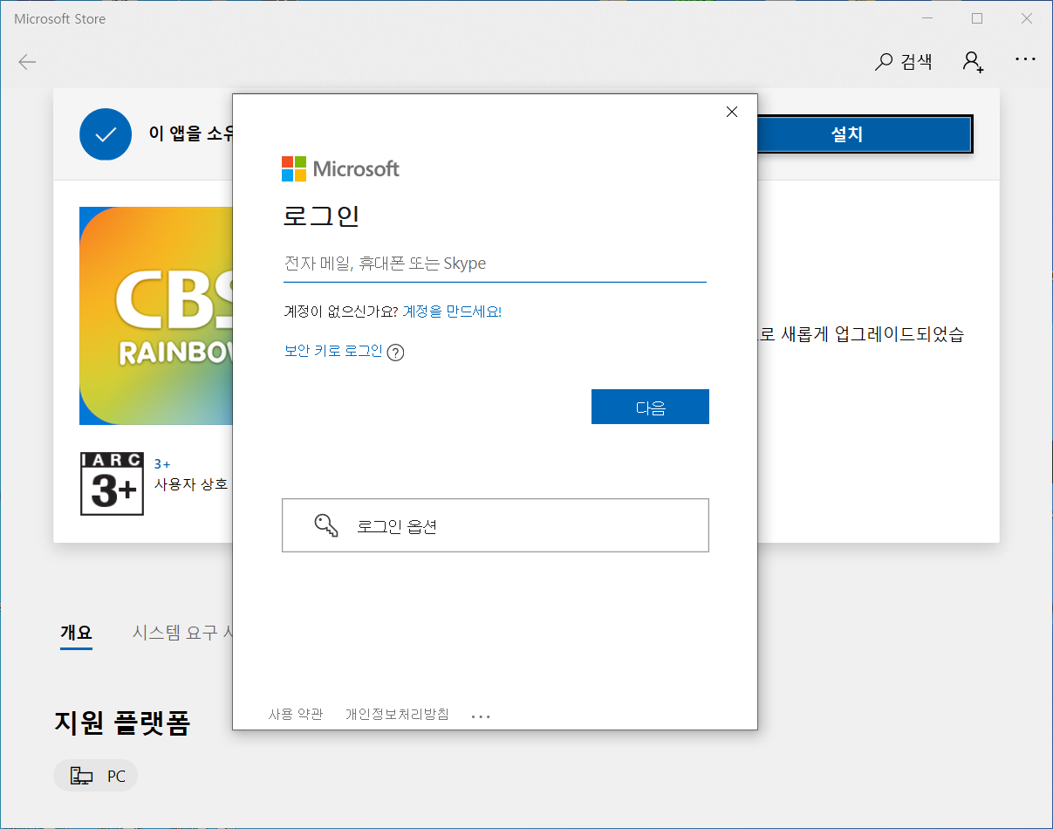This screenshot has height=829, width=1053.
Task: Click the CBS Rainbow app thumbnail
Action: [x=156, y=316]
